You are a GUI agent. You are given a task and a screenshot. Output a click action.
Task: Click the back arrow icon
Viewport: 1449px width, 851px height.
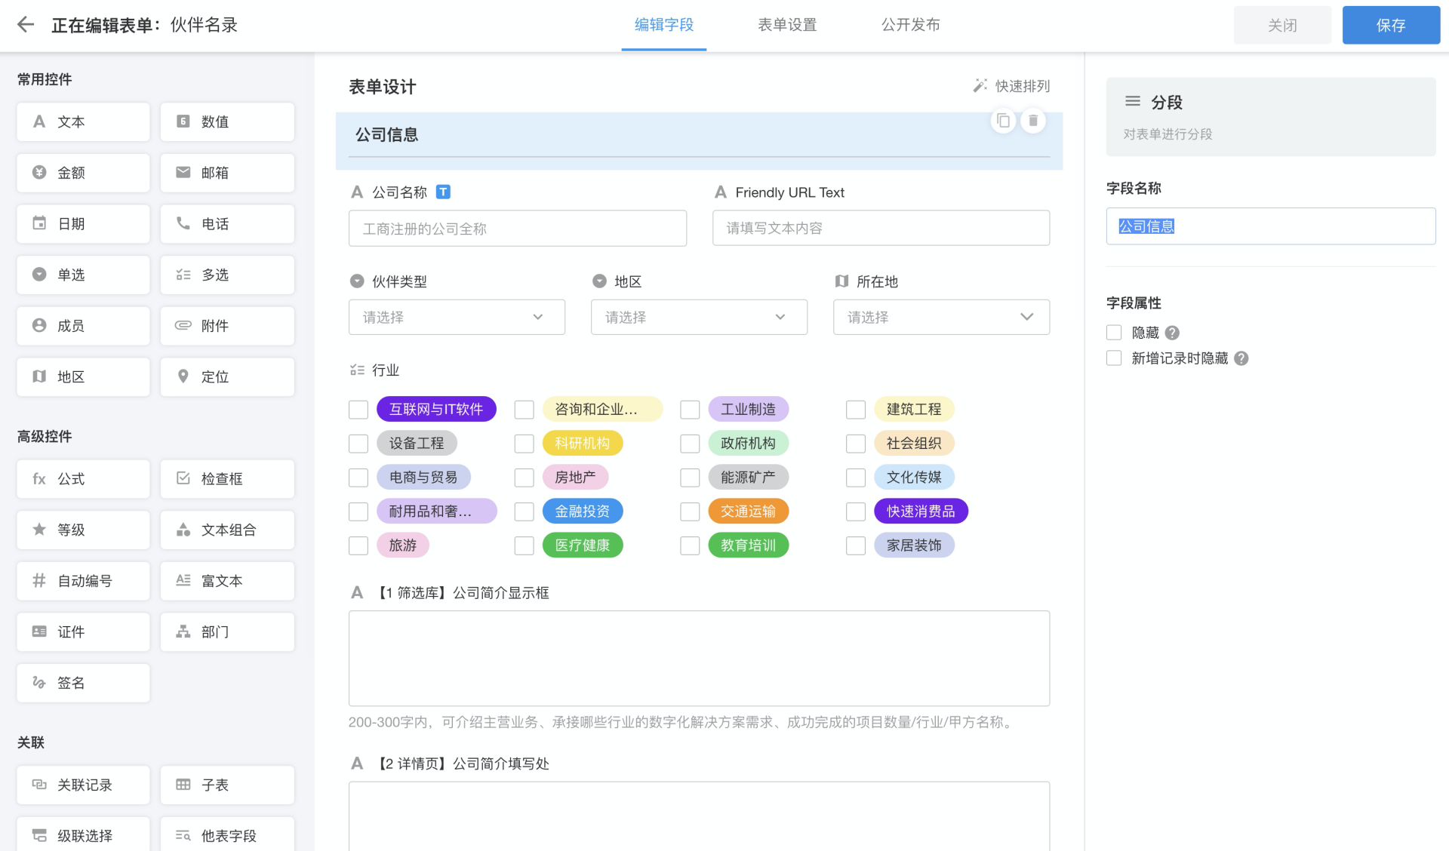pos(26,25)
